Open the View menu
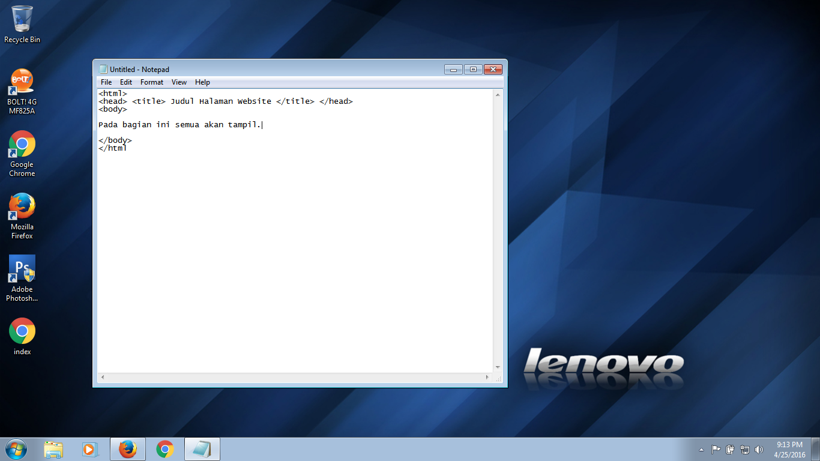Viewport: 820px width, 461px height. 178,82
